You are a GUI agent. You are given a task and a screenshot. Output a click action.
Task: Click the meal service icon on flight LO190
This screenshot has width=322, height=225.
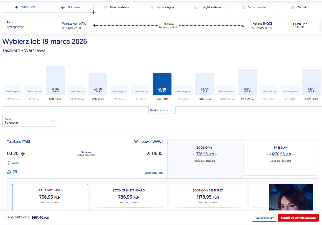click(9, 172)
